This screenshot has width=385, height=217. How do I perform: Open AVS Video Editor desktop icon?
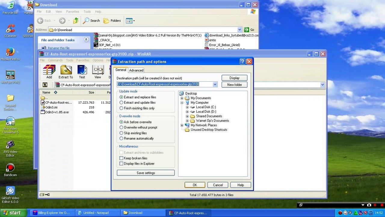click(x=10, y=149)
